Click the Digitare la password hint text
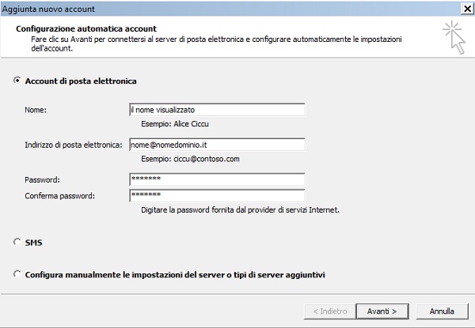The height and width of the screenshot is (328, 475). click(240, 209)
